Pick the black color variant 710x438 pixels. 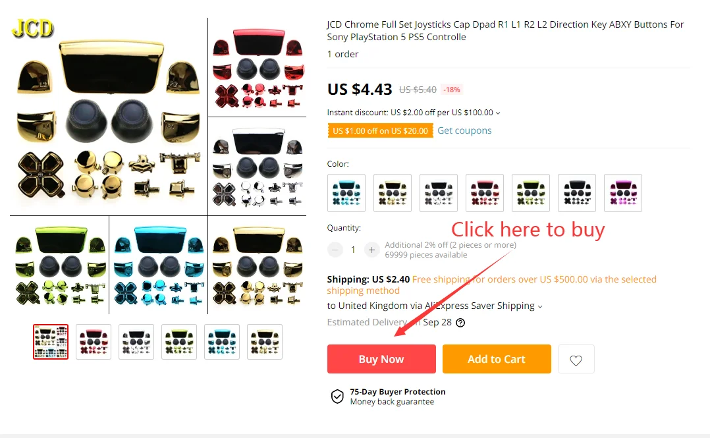click(577, 193)
